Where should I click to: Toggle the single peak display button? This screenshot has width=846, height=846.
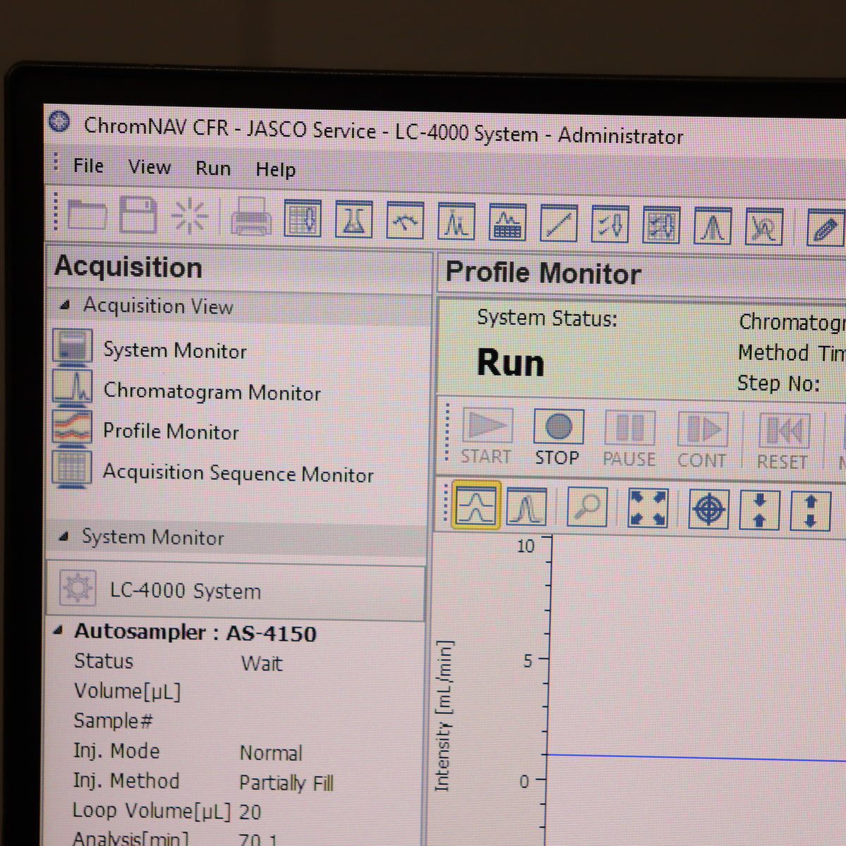point(526,506)
